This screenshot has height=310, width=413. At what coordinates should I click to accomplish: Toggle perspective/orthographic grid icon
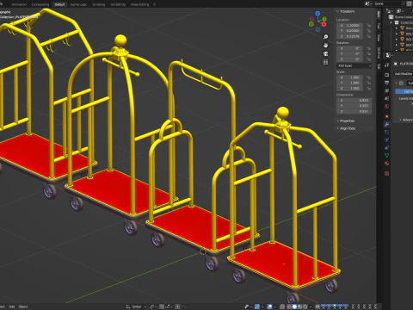pyautogui.click(x=325, y=62)
